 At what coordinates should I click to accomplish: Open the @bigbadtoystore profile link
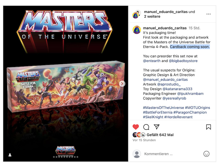[183, 61]
